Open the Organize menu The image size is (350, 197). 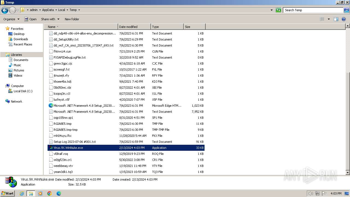click(x=11, y=19)
